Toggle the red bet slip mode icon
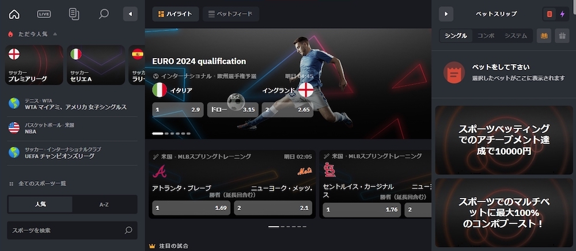The width and height of the screenshot is (576, 251). (550, 14)
